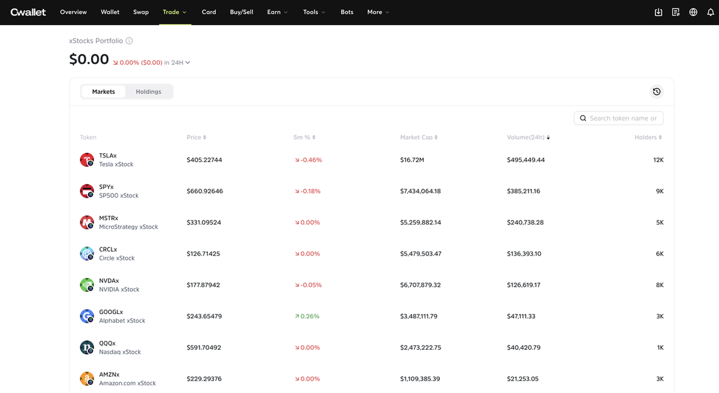The image size is (719, 393).
Task: Expand the More menu
Action: [x=378, y=12]
